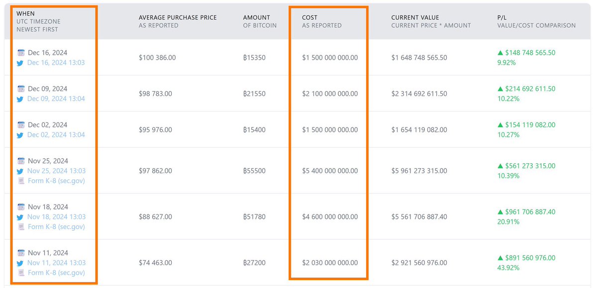Click the calendar icon beside Nov 11, 2024

[21, 253]
